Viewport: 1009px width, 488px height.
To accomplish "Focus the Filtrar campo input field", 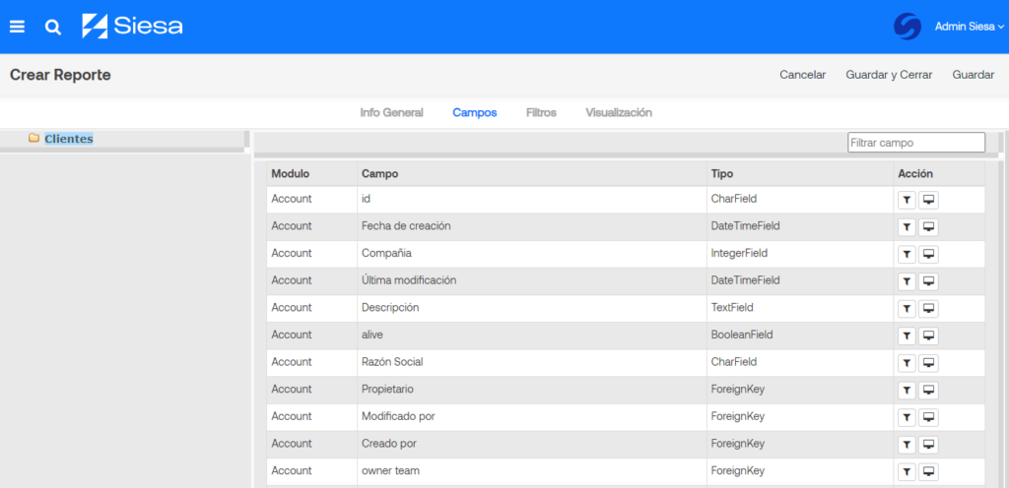I will (x=915, y=143).
